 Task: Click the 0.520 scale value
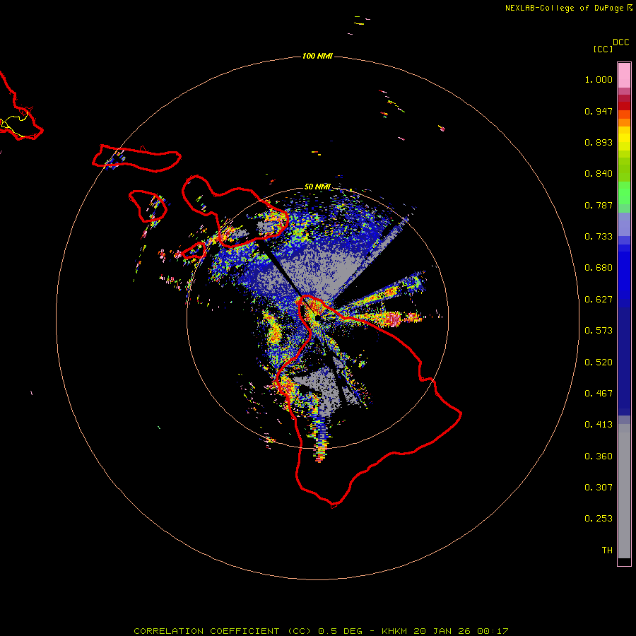click(x=599, y=363)
